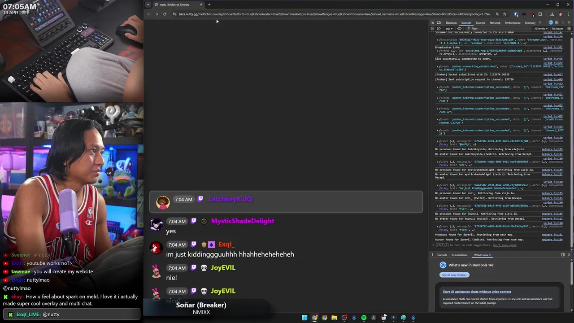Open a new browser tab with plus button

[x=209, y=4]
